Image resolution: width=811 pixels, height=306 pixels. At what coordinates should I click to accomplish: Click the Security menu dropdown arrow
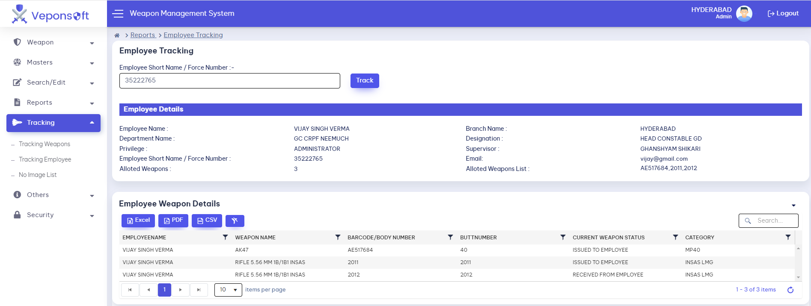click(x=92, y=216)
